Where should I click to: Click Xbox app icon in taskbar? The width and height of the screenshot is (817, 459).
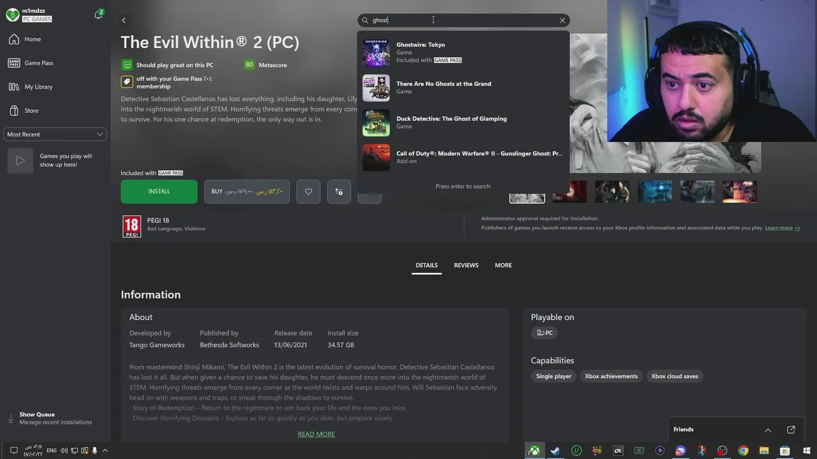(x=534, y=451)
